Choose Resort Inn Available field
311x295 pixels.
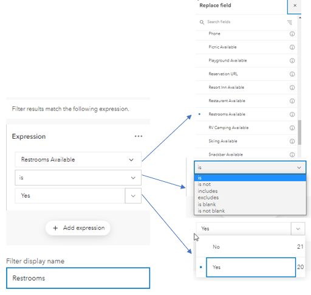point(247,88)
